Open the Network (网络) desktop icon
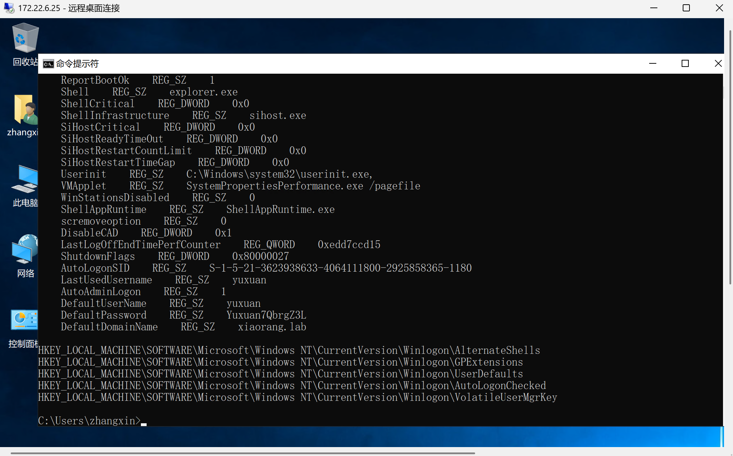 pos(25,256)
